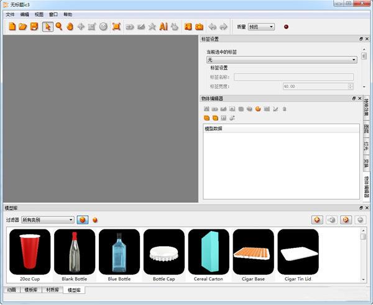Toggle the highlighted model view button beside filter

pos(83,219)
